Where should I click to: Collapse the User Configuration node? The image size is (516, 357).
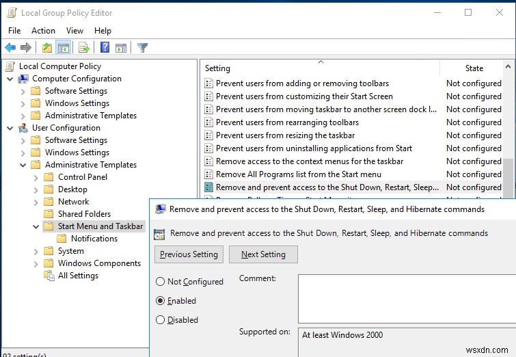10,128
